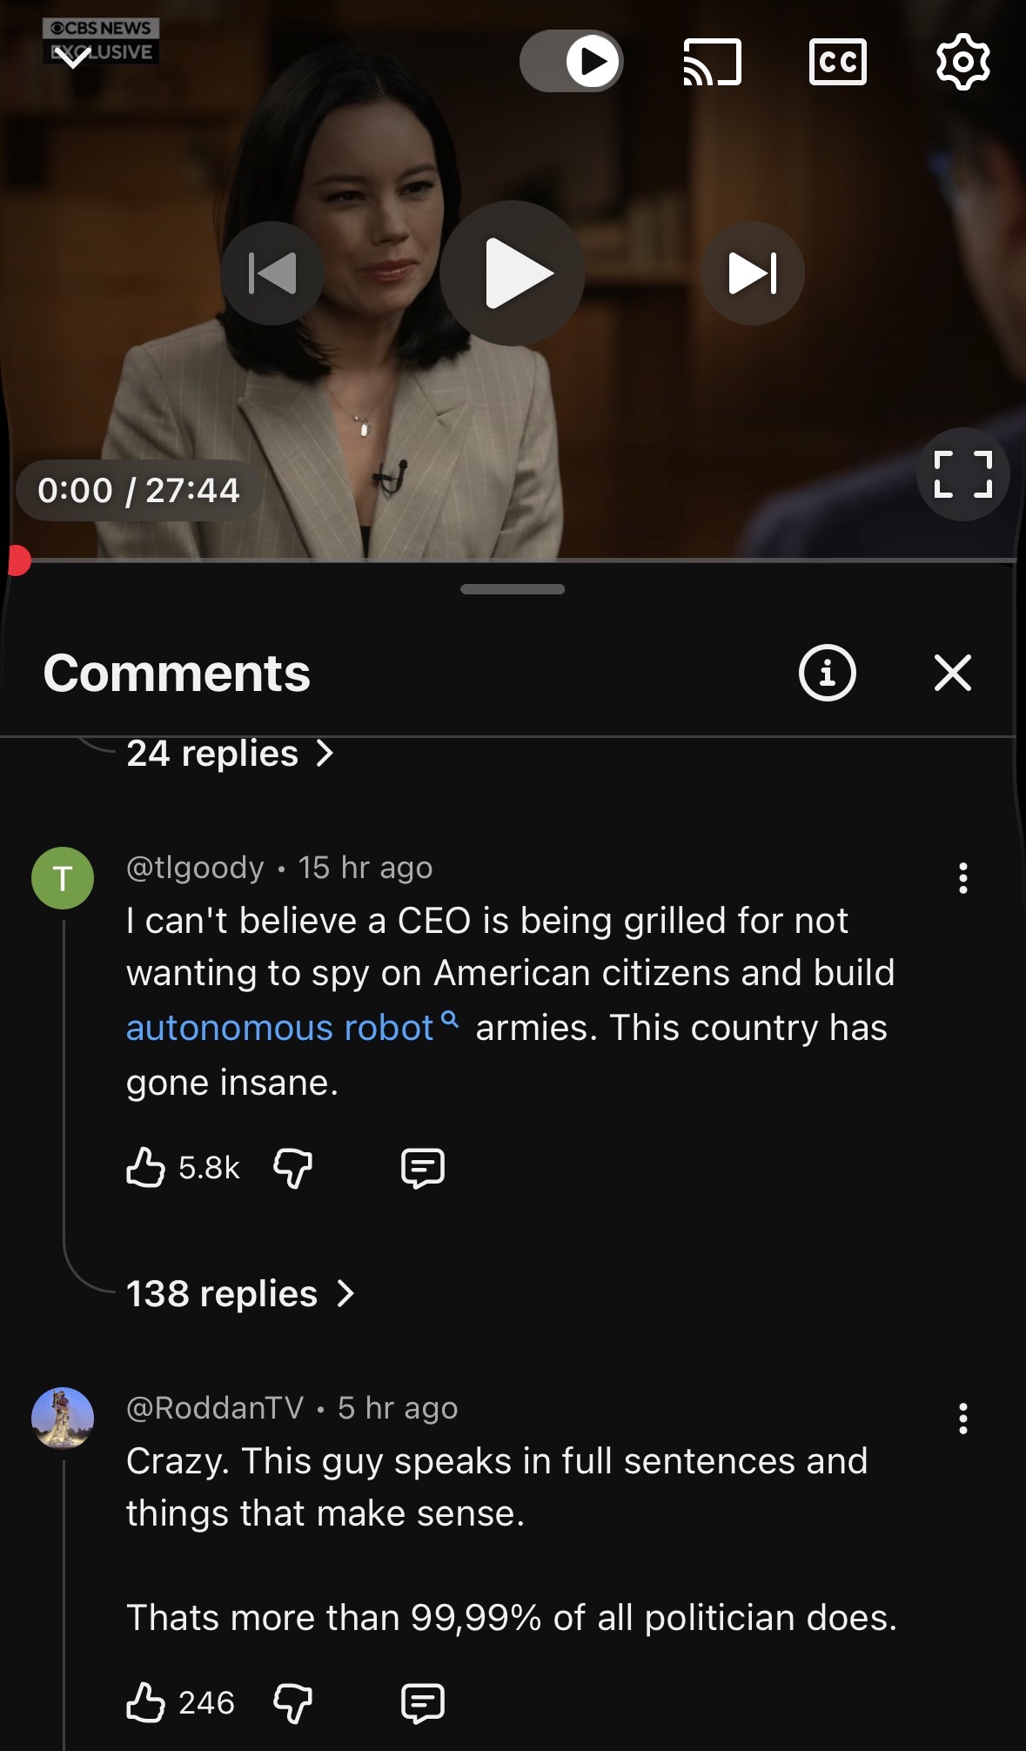Reply to the @tlgoody comment
This screenshot has width=1026, height=1751.
(423, 1167)
